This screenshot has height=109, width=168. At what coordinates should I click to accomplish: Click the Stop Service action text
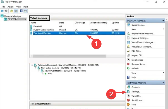pos(137,60)
